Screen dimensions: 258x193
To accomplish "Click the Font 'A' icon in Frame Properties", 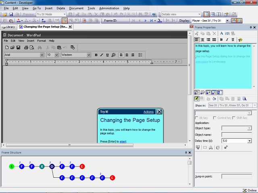I will point(221,33).
